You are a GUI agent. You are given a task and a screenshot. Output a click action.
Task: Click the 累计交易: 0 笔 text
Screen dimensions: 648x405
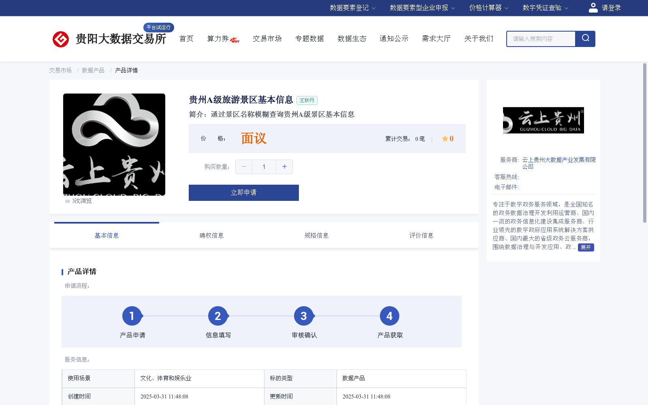tap(405, 139)
